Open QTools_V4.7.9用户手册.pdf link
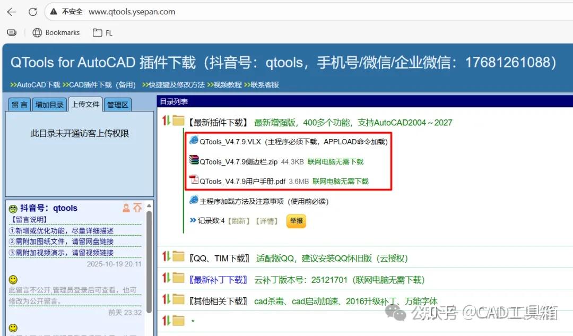 point(242,182)
